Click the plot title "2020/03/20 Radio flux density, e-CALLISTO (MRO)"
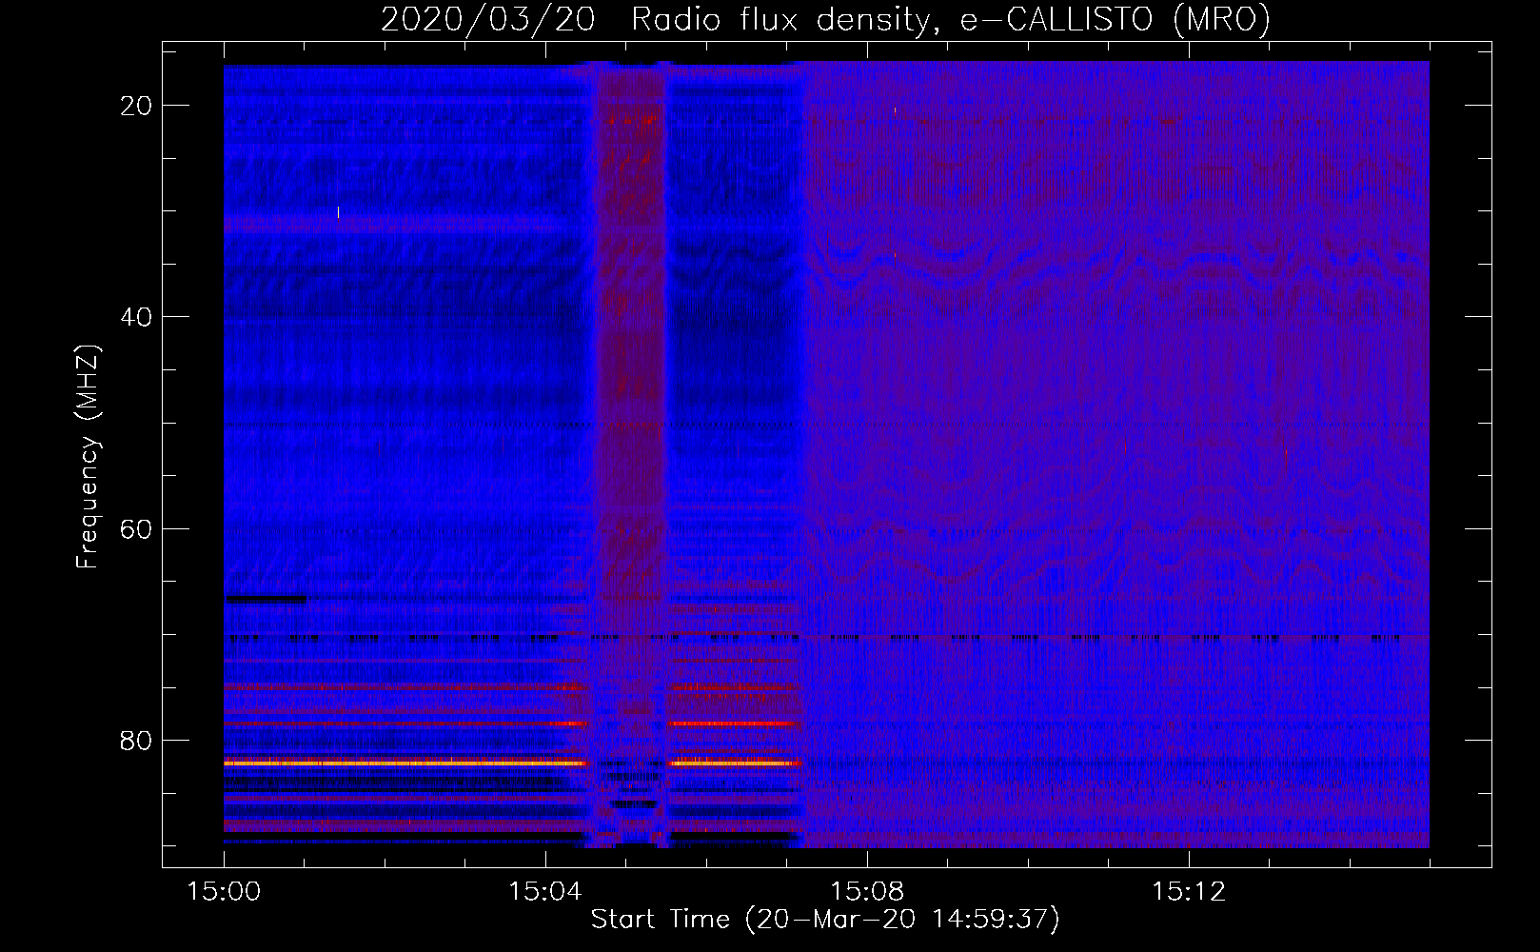The width and height of the screenshot is (1540, 952). tap(825, 19)
